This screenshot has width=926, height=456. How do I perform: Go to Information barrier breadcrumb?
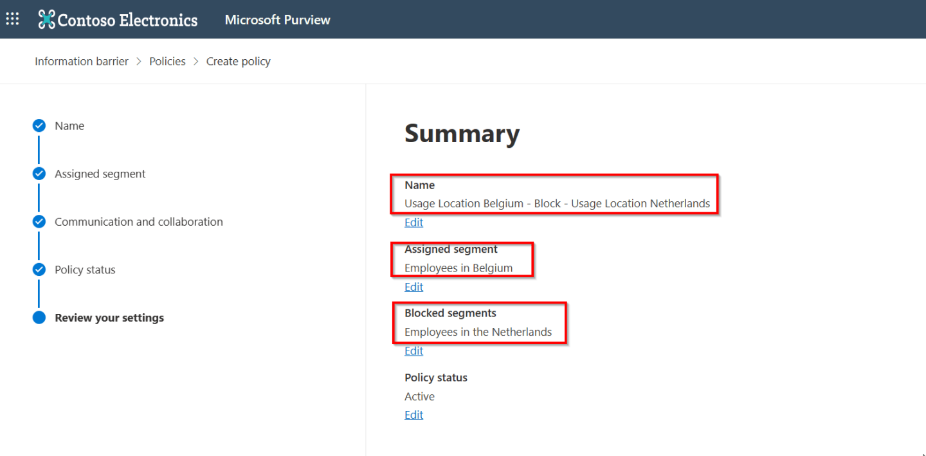(x=82, y=61)
